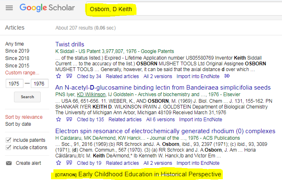View Cited by 135 citations
The height and width of the screenshot is (180, 282).
(90, 120)
